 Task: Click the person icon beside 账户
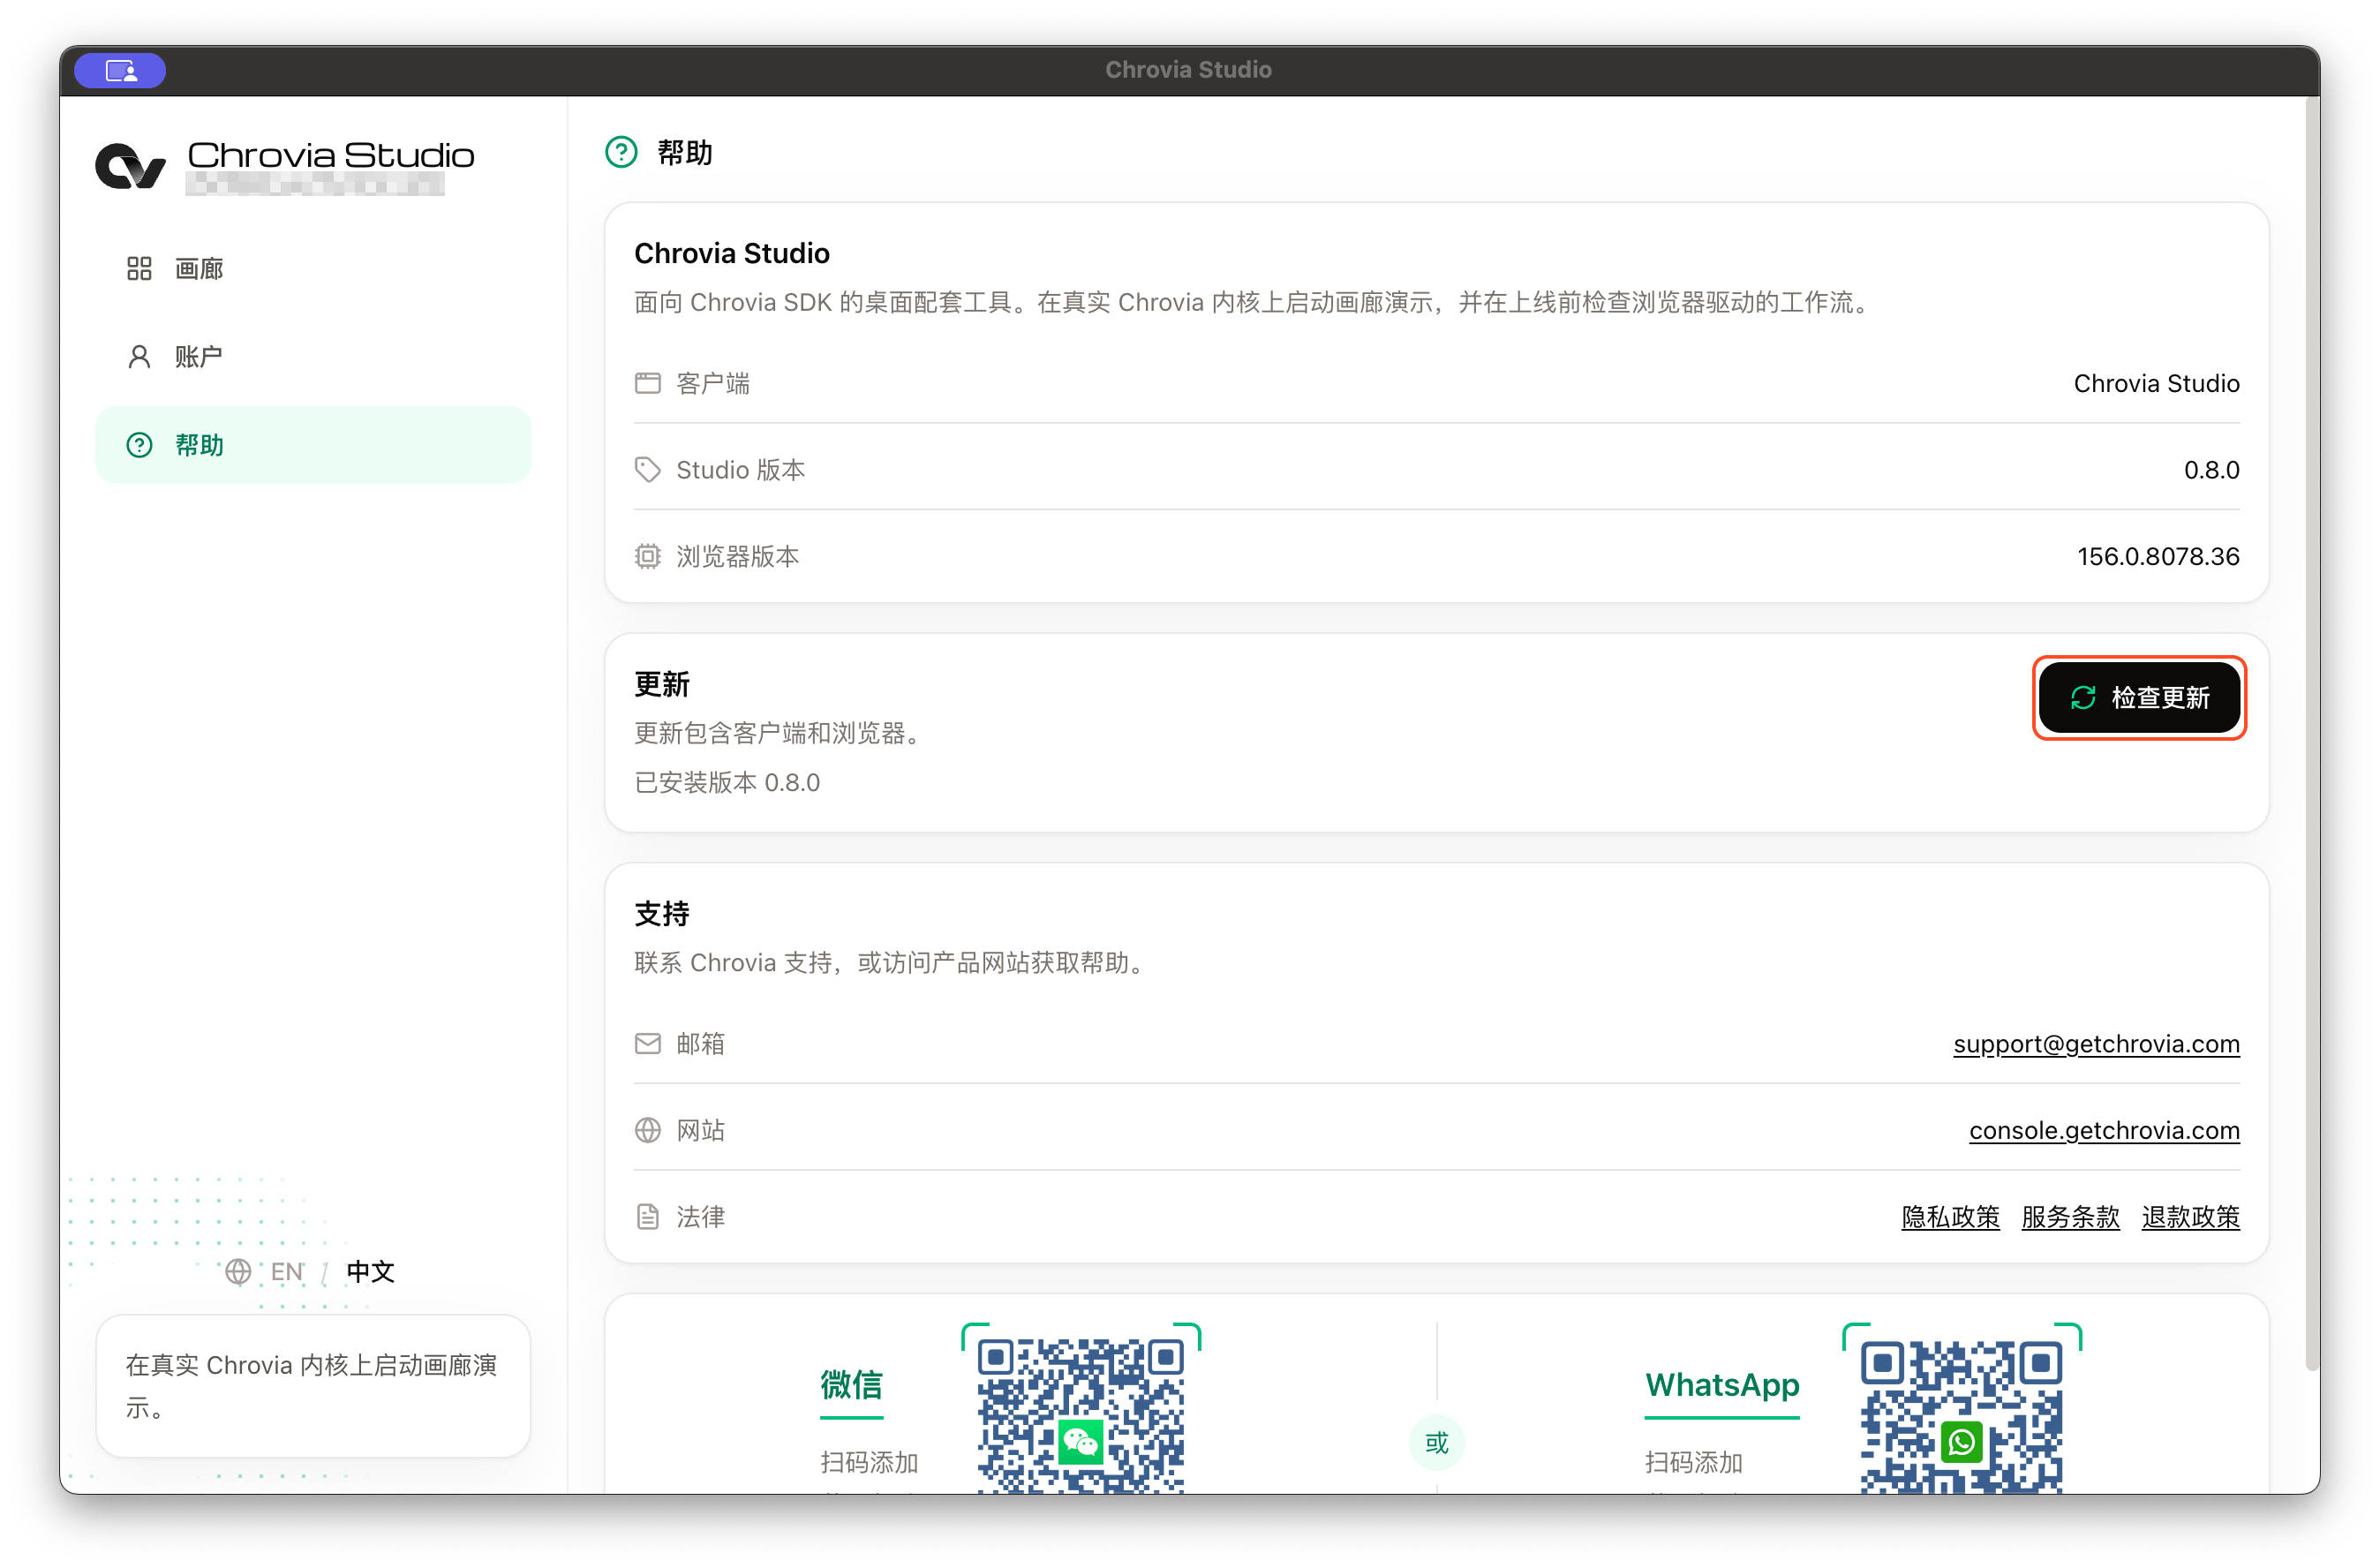tap(139, 356)
